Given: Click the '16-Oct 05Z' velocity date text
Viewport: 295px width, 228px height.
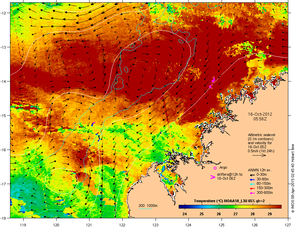Looking at the screenshot, I should coord(257,147).
